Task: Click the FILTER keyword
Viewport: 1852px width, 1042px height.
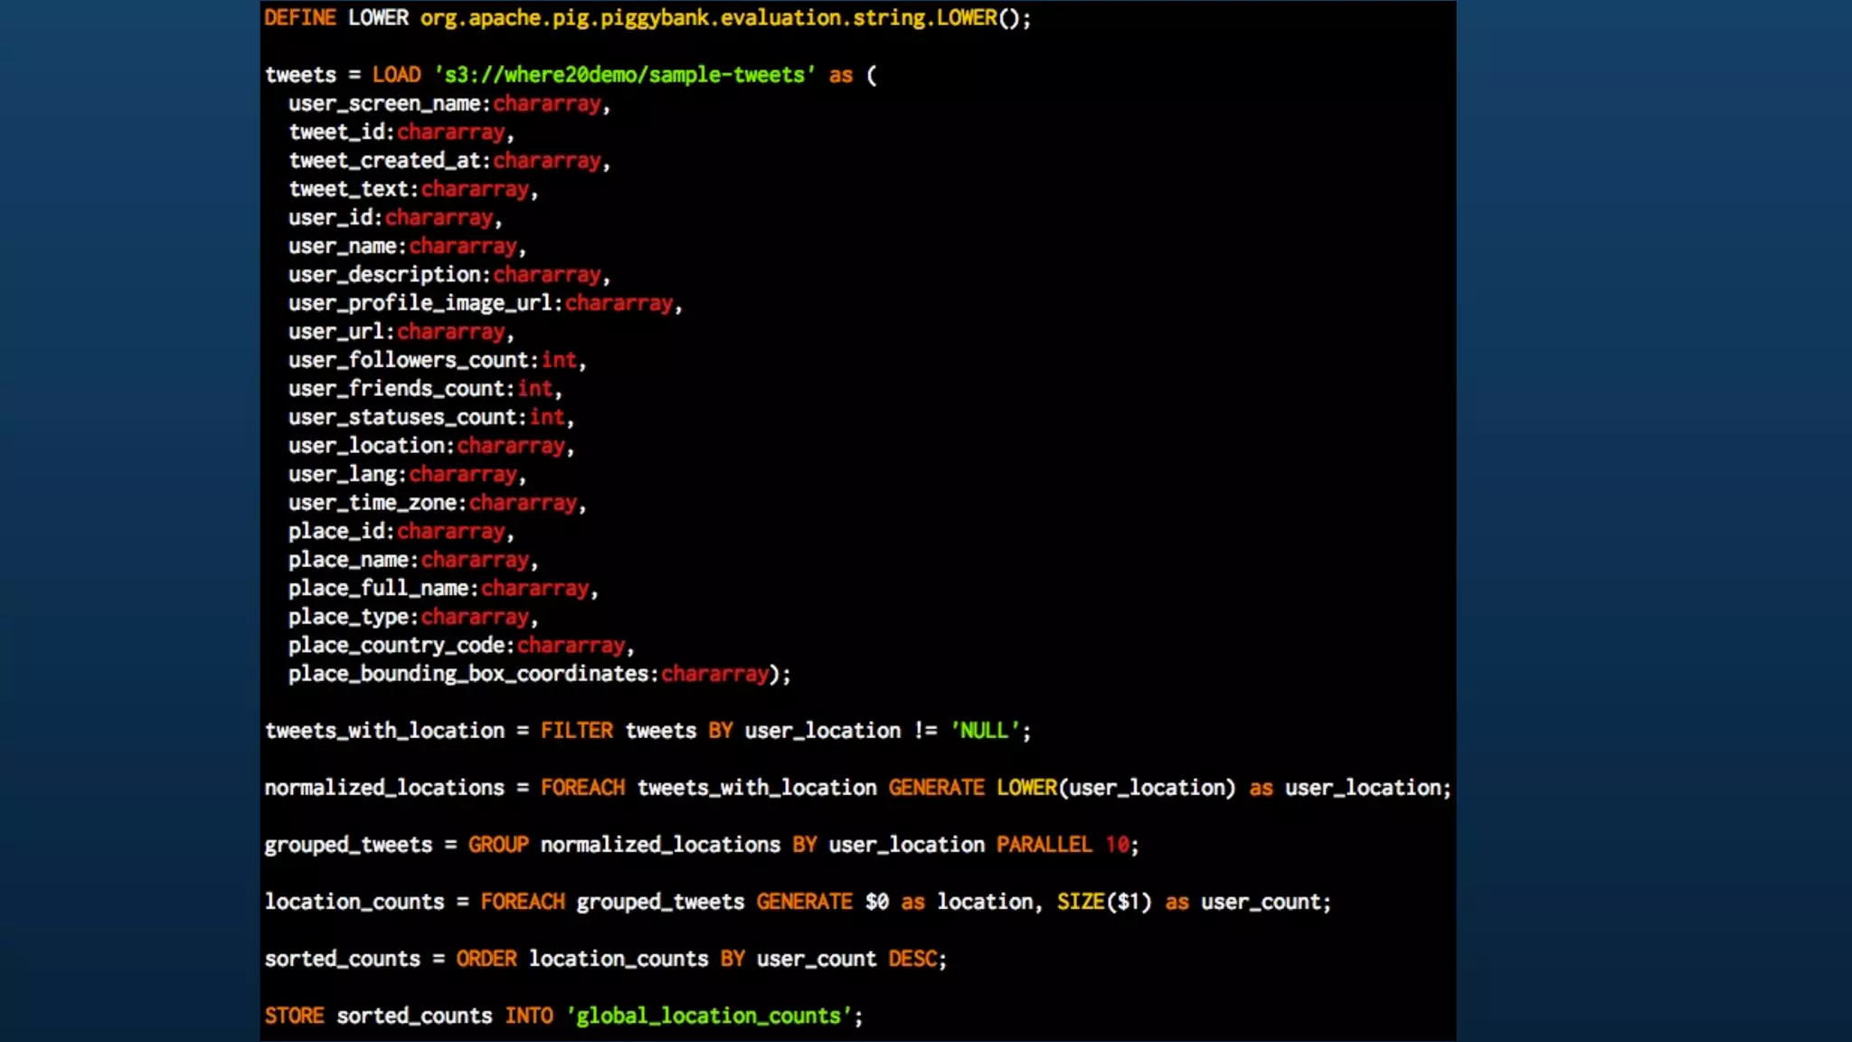Action: pos(576,731)
